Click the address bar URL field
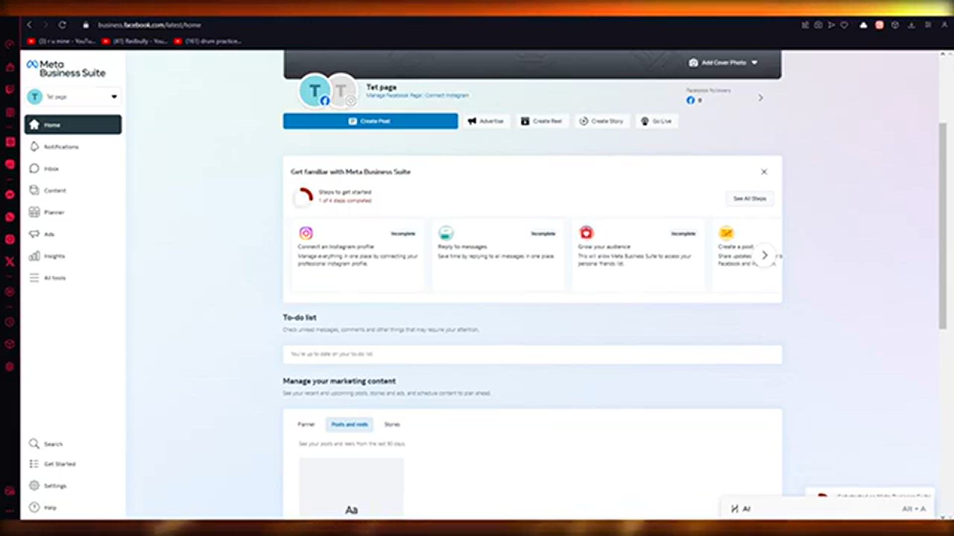954x536 pixels. (x=149, y=25)
